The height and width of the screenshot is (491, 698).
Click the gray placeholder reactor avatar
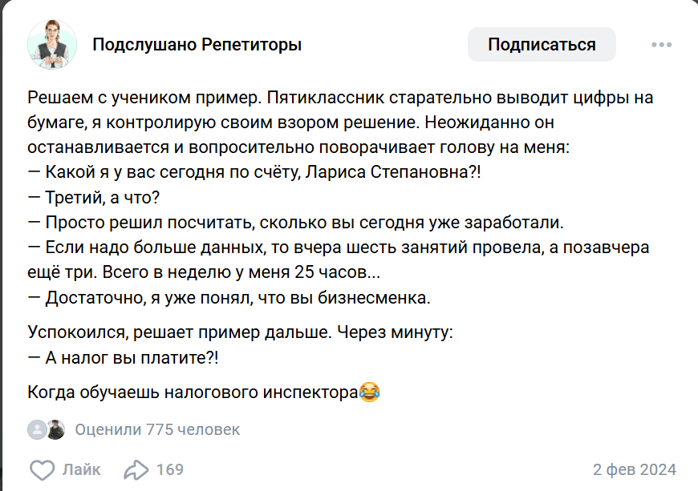(x=37, y=430)
